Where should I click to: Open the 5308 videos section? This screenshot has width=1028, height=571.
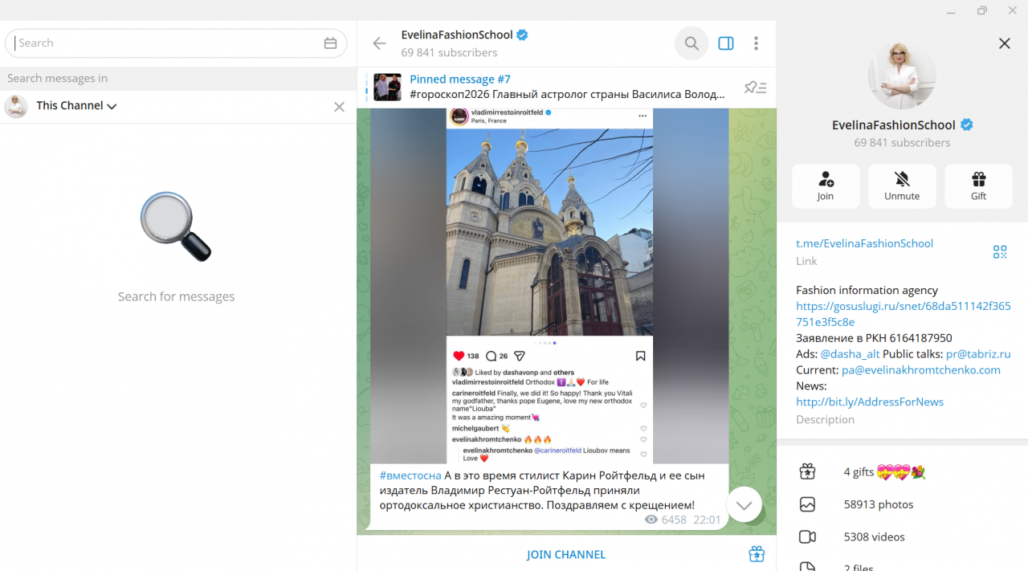coord(874,536)
